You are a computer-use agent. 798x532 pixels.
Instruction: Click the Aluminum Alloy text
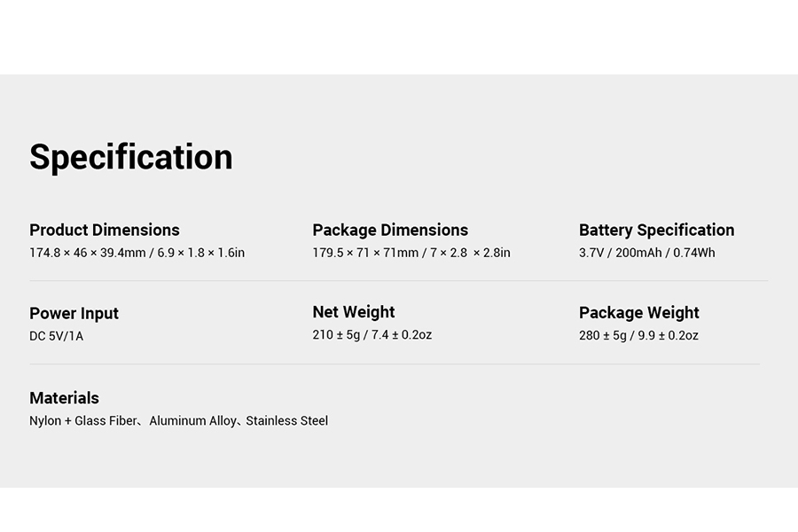click(192, 421)
